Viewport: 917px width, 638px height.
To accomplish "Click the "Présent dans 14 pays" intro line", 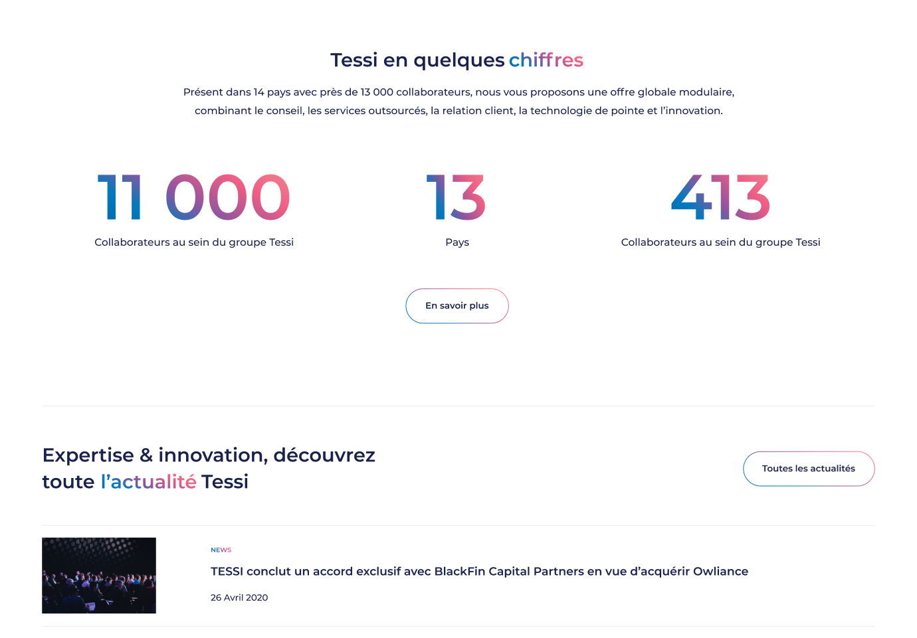I will tap(458, 92).
